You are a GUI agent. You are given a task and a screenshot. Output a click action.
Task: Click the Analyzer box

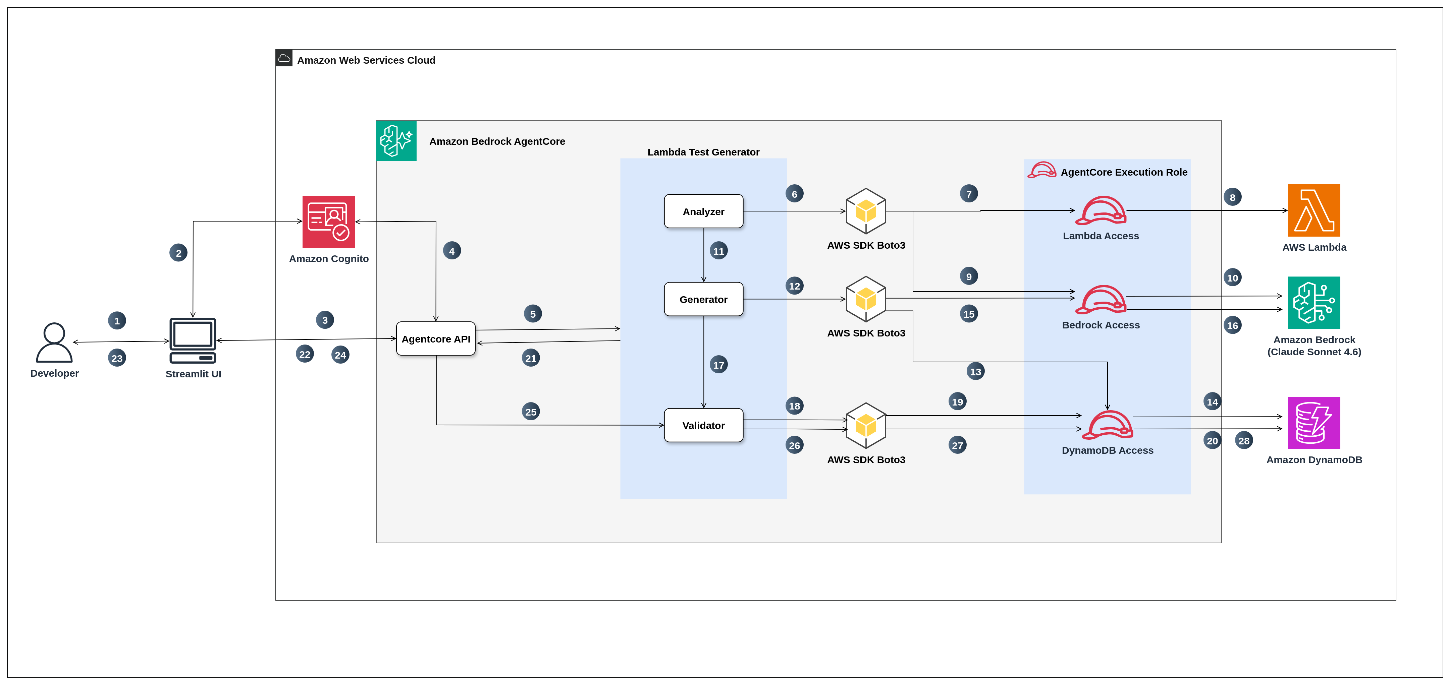coord(703,211)
